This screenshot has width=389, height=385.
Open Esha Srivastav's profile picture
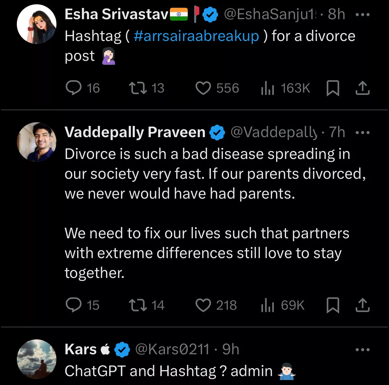click(x=37, y=24)
